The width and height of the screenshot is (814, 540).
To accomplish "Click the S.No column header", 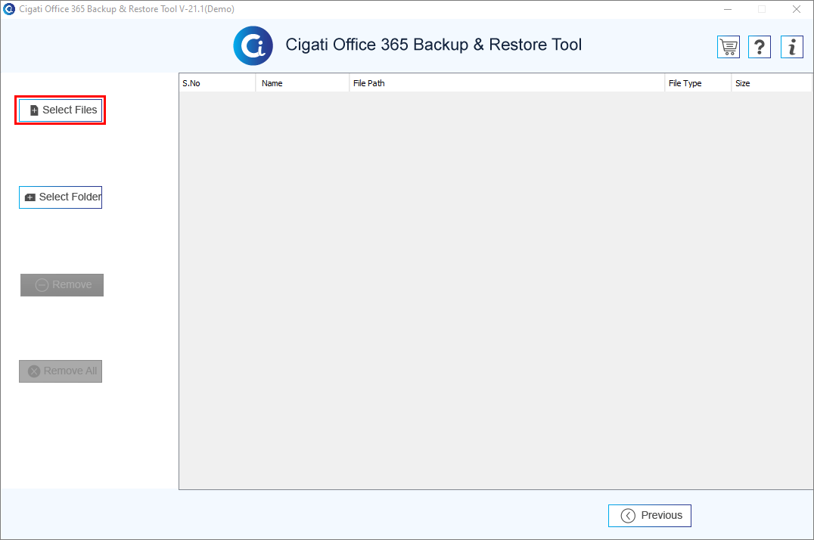I will click(x=218, y=83).
